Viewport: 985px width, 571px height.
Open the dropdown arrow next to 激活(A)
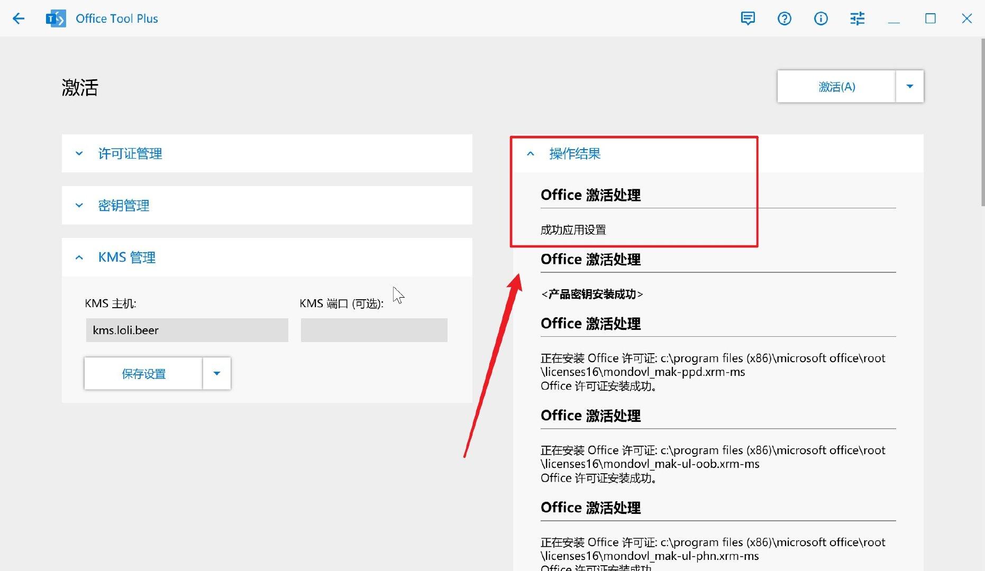(x=910, y=86)
